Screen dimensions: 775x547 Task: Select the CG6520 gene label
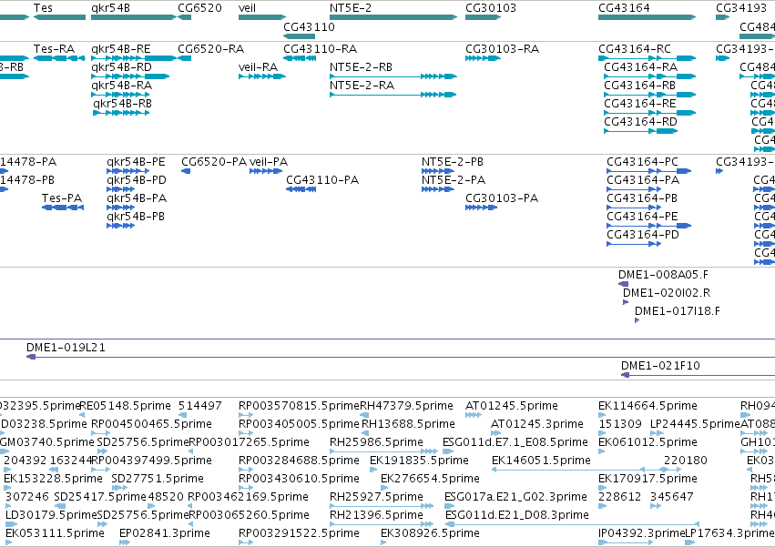point(199,8)
